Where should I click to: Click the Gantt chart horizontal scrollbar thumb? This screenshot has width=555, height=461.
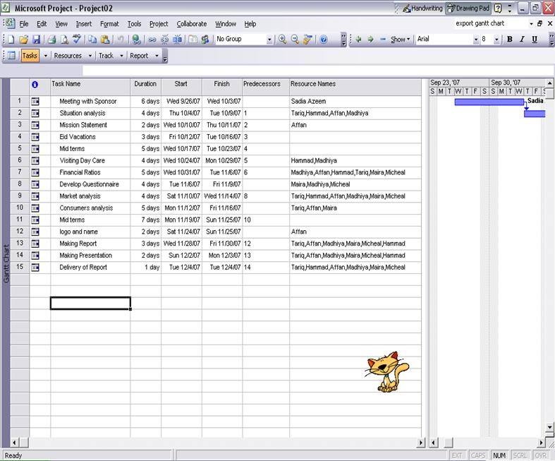click(x=448, y=443)
